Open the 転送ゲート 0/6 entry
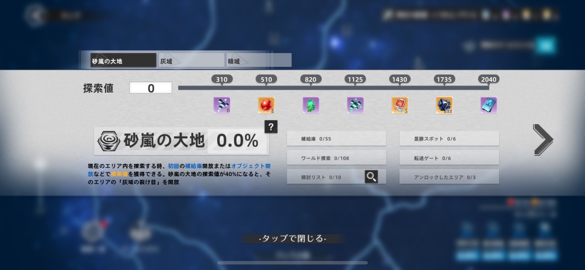585x270 pixels. click(449, 158)
